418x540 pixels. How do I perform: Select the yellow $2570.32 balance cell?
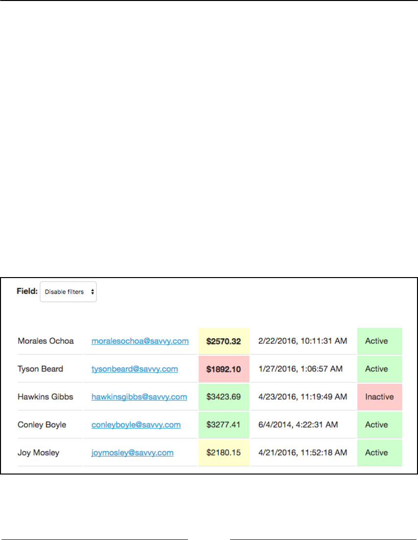[224, 341]
